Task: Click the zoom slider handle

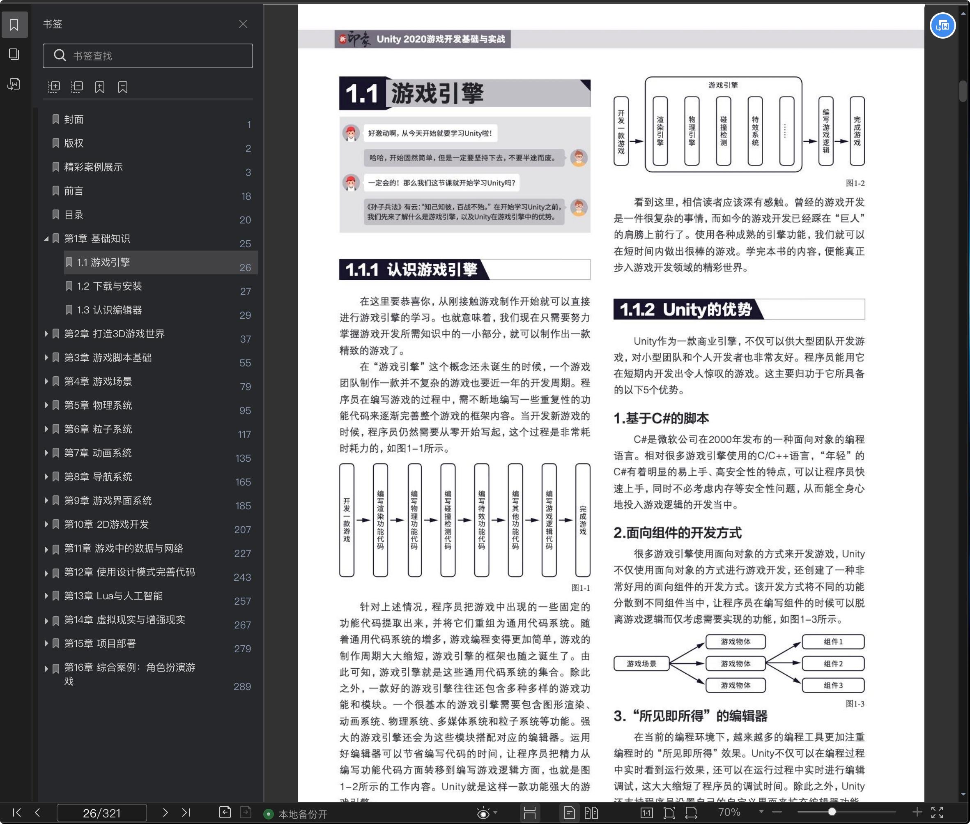Action: coord(832,812)
